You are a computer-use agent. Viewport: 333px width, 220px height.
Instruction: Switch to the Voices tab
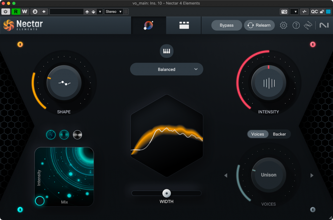[x=258, y=134]
